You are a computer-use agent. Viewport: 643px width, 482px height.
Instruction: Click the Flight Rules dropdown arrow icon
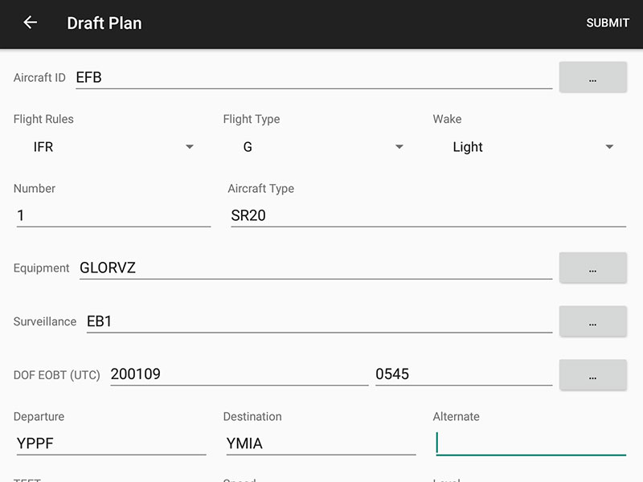(x=190, y=147)
